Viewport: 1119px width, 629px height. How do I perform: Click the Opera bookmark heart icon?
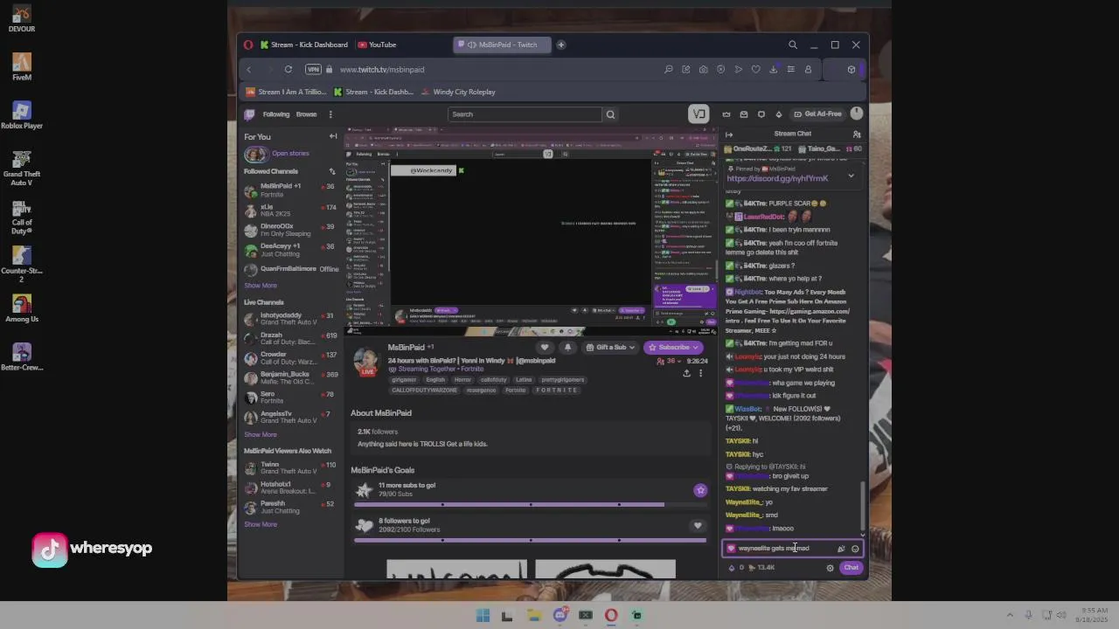point(755,69)
